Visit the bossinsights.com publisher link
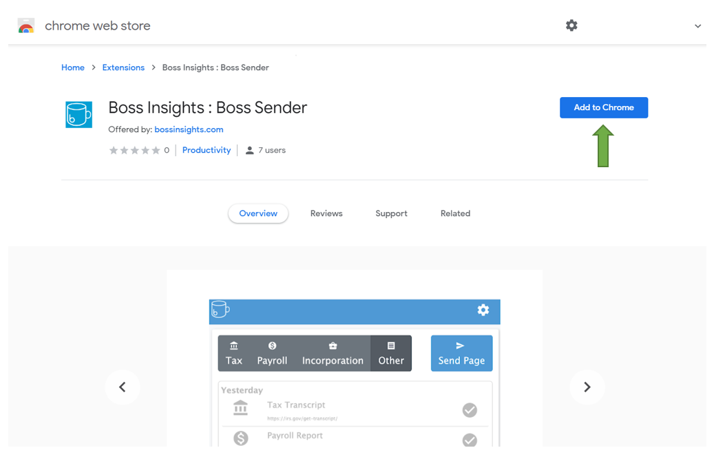Image resolution: width=714 pixels, height=459 pixels. click(x=189, y=129)
